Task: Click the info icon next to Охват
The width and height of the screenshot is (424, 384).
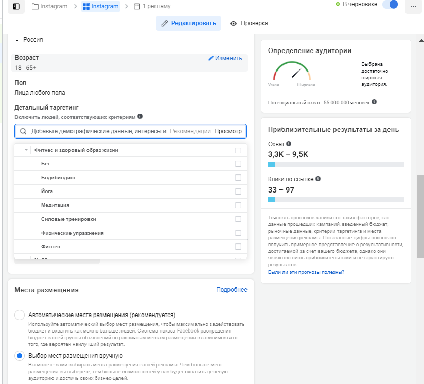Action: (x=289, y=144)
